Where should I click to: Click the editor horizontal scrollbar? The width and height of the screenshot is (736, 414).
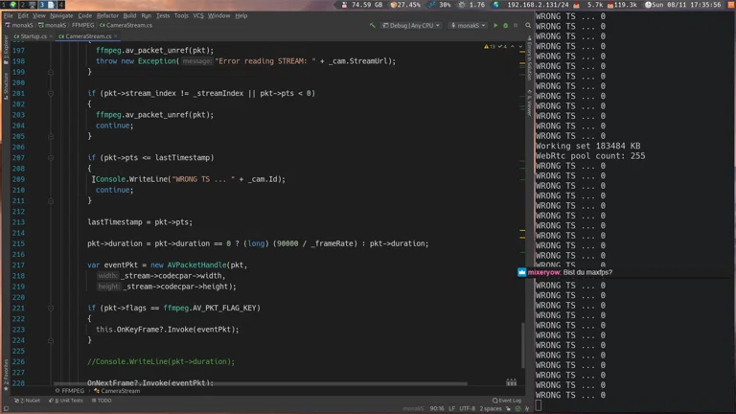(261, 384)
